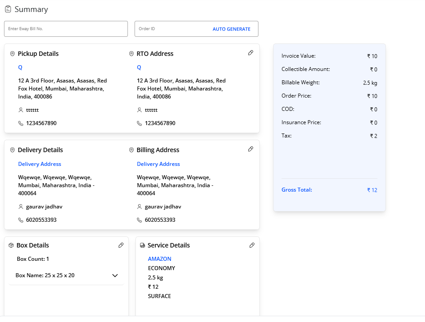Click person icon beside billing gaurav jadhav
The image size is (425, 322).
(x=139, y=207)
